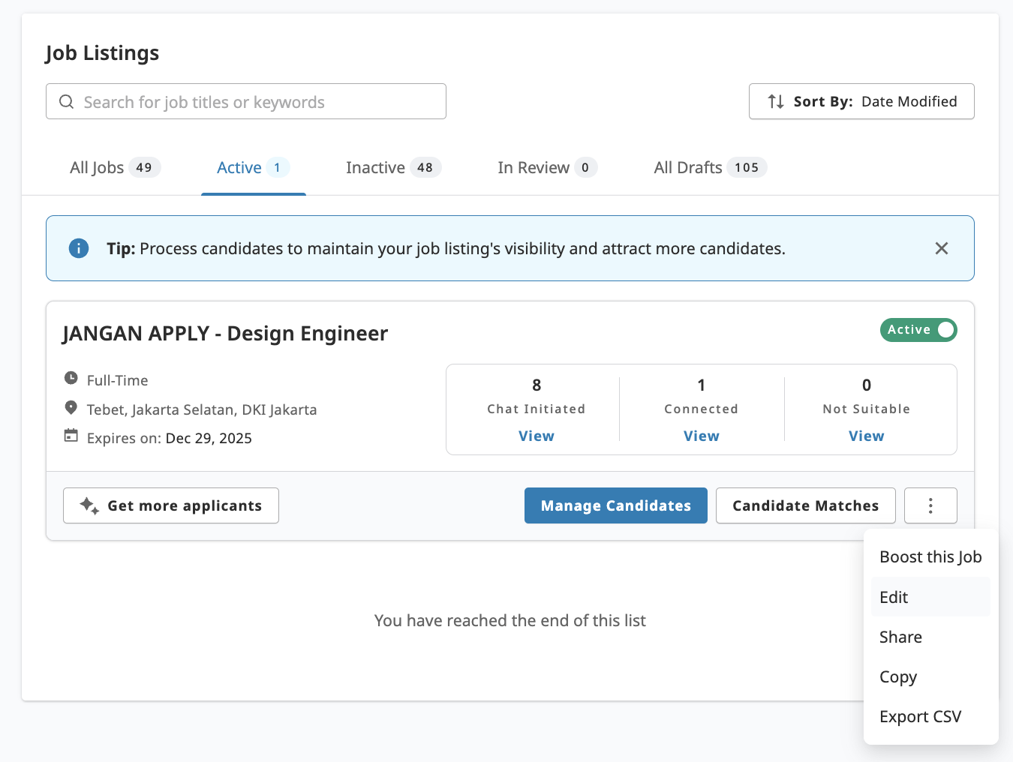
Task: Open the All Drafts tab
Action: pyautogui.click(x=708, y=167)
